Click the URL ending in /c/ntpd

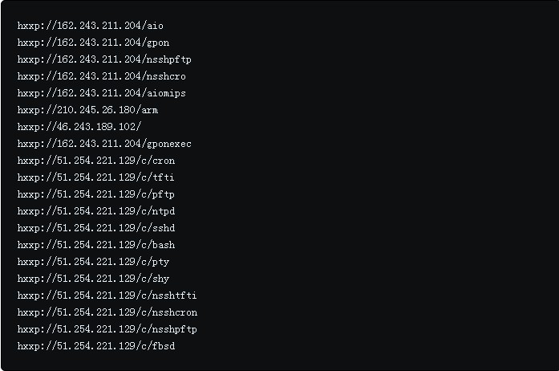95,211
